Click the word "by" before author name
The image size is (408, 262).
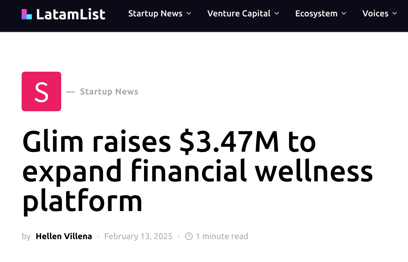click(x=26, y=236)
